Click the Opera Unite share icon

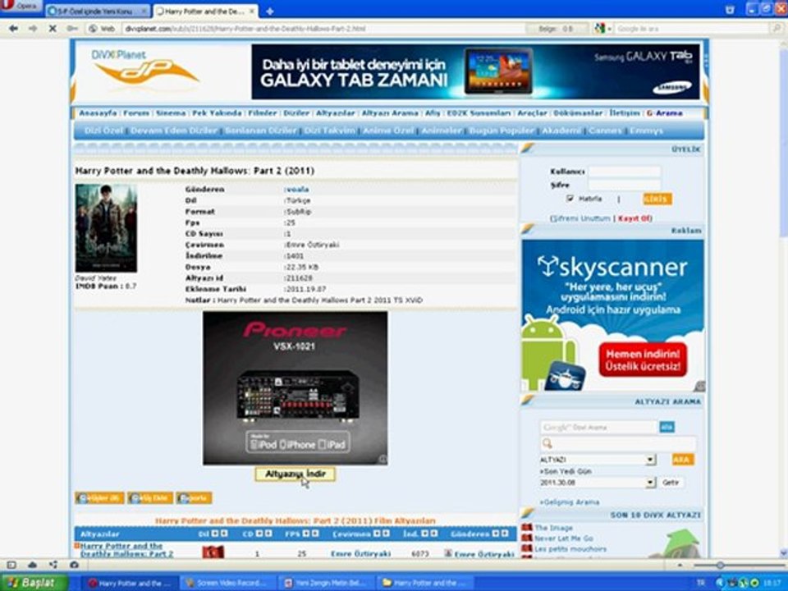point(53,565)
